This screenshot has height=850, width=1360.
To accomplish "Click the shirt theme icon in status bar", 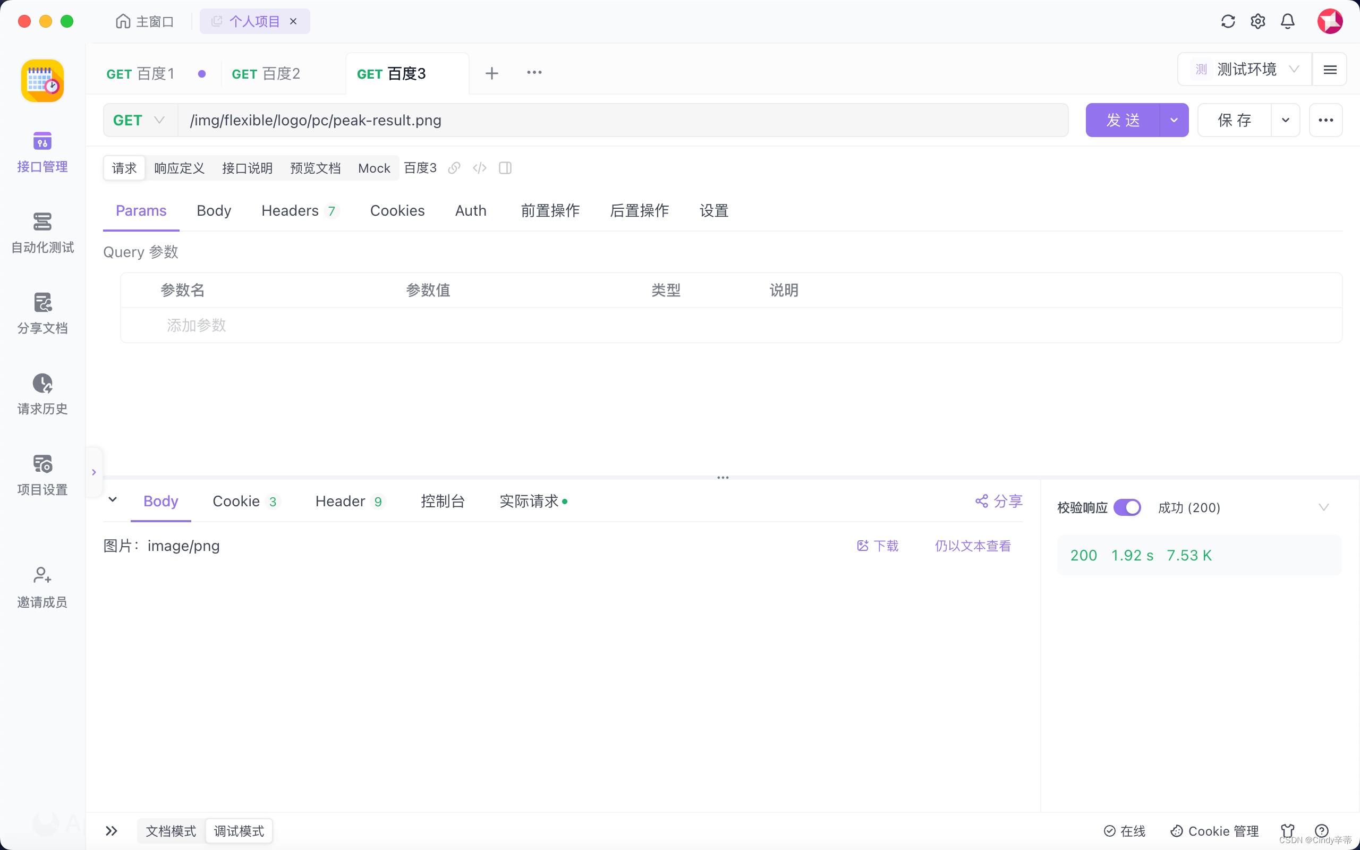I will 1288,831.
